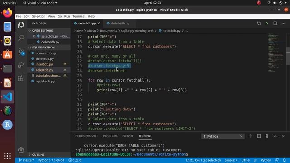This screenshot has height=163, width=290.
Task: Click the editor minimap
Action: coord(276,53)
